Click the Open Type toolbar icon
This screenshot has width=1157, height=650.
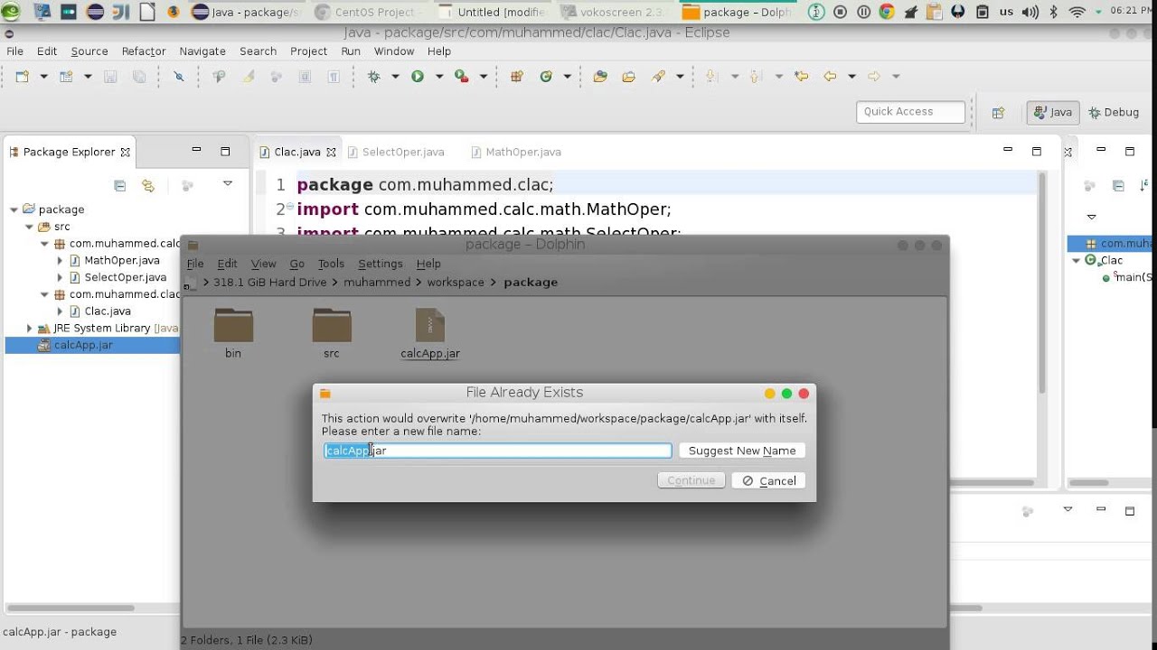point(600,77)
